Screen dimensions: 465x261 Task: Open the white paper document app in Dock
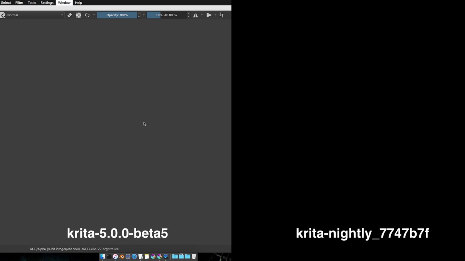click(x=141, y=257)
